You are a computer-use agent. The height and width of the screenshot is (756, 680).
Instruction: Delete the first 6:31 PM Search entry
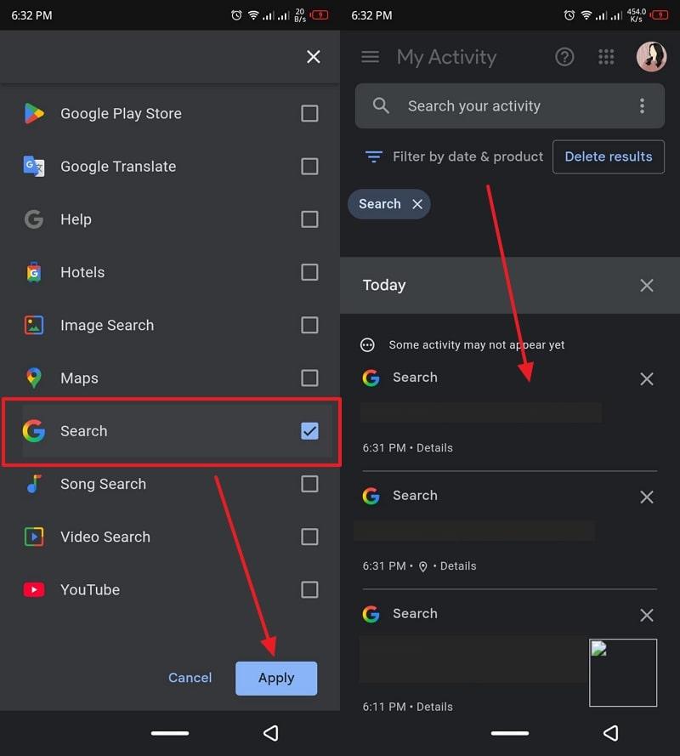point(647,378)
